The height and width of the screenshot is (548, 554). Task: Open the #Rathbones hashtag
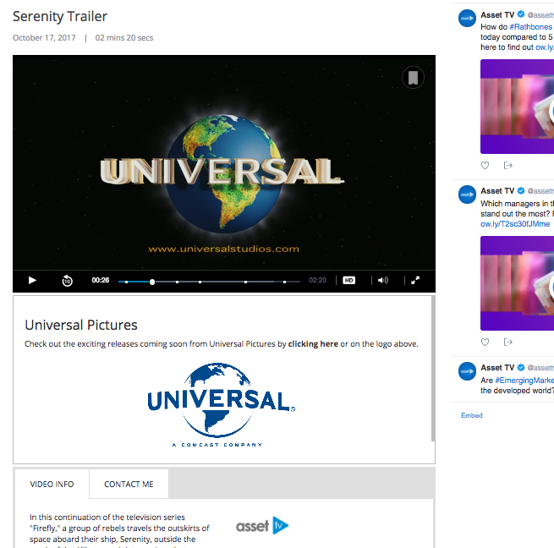click(530, 27)
